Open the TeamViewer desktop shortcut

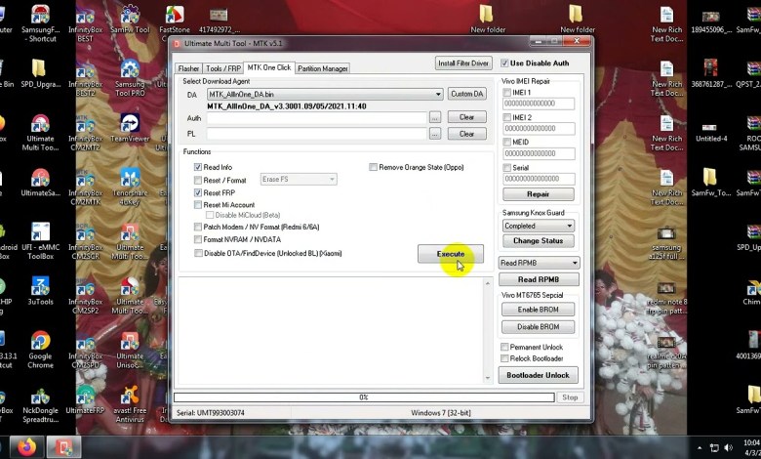[x=129, y=127]
